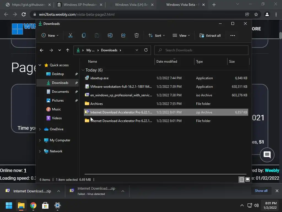The image size is (282, 212).
Task: Click the Delete trash icon in toolbar
Action: (x=137, y=36)
